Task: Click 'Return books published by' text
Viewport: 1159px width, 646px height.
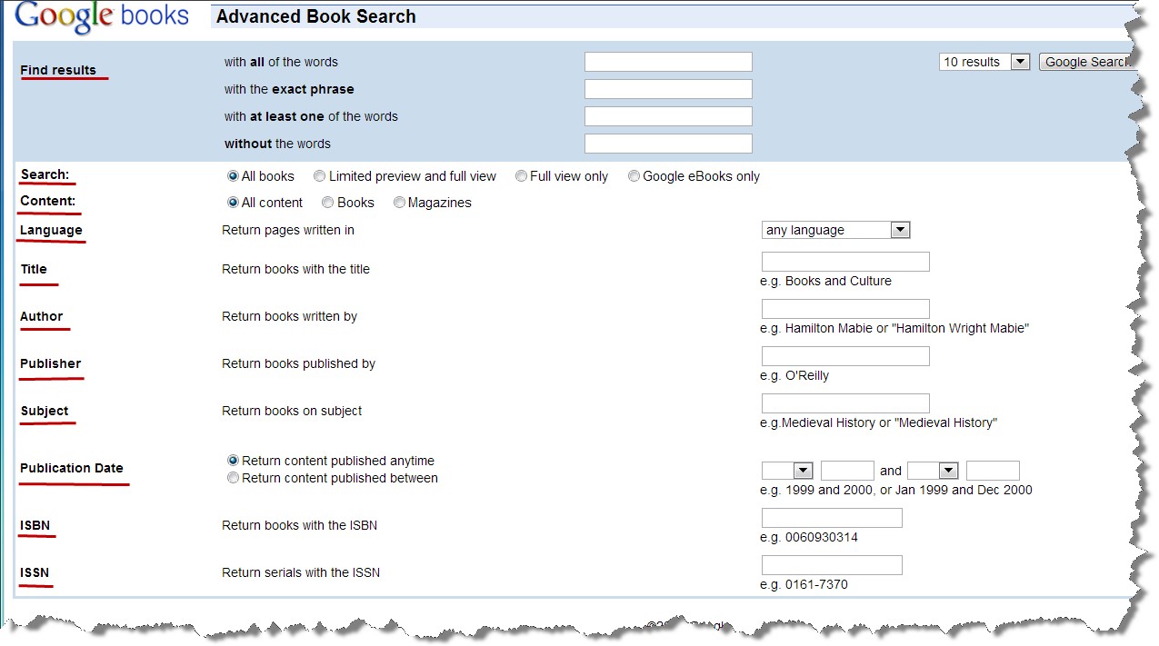Action: [298, 363]
